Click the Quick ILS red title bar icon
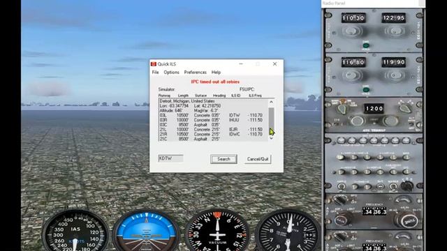Viewport: 447px width, 251px height. [x=154, y=64]
